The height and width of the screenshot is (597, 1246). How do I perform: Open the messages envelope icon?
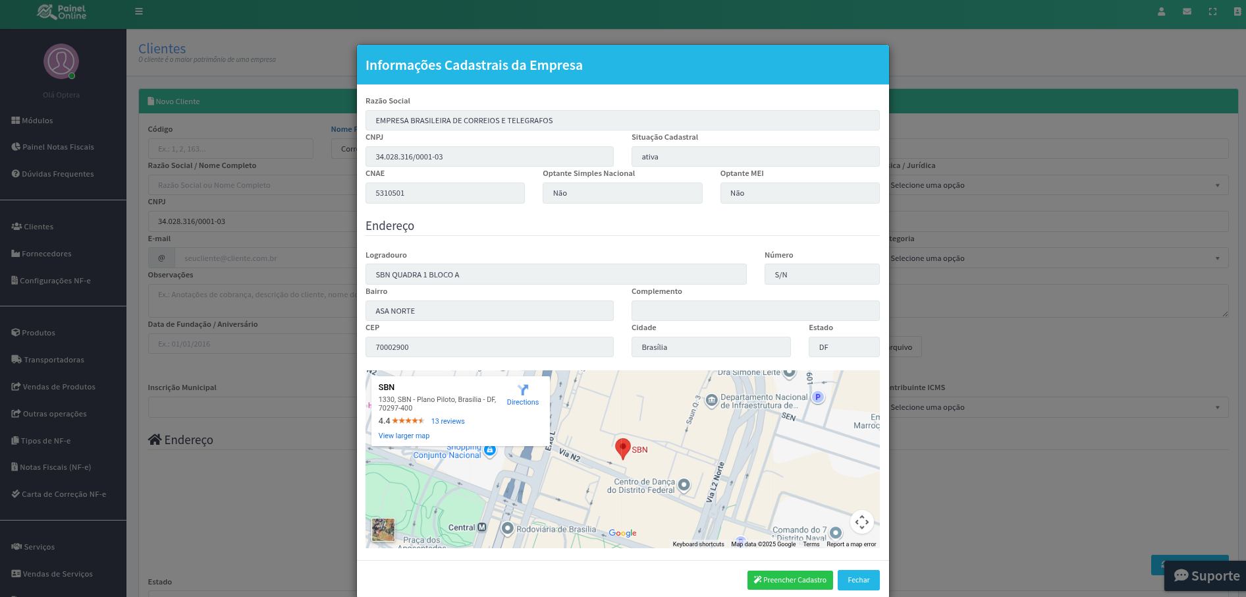(1187, 11)
